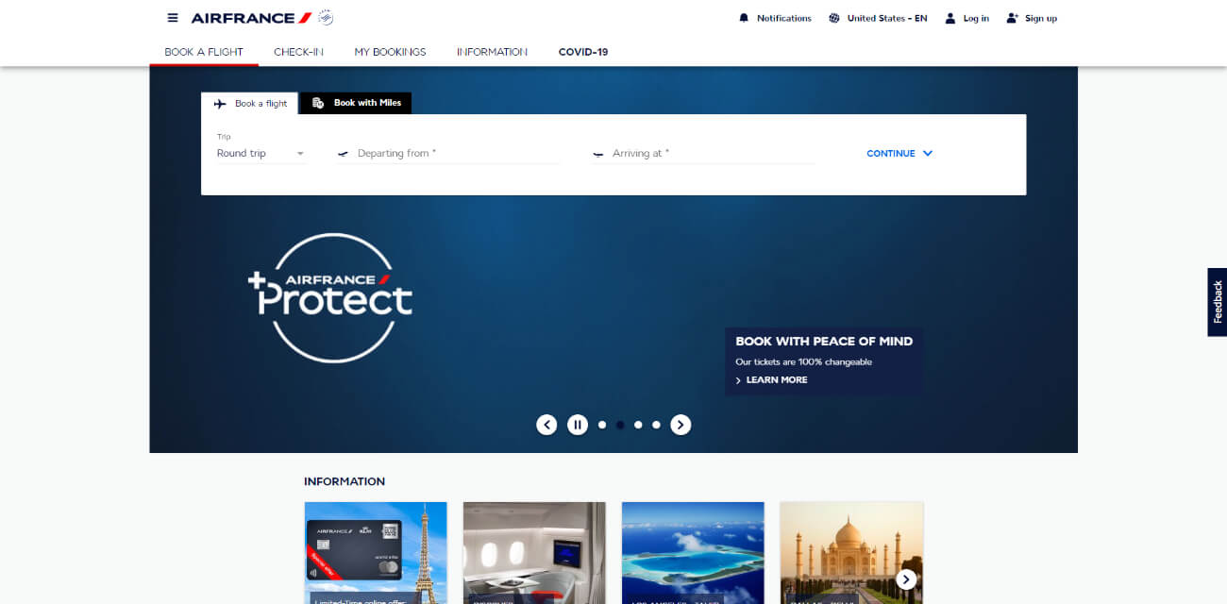Viewport: 1227px width, 604px height.
Task: Open the COVID-19 menu item
Action: click(583, 52)
